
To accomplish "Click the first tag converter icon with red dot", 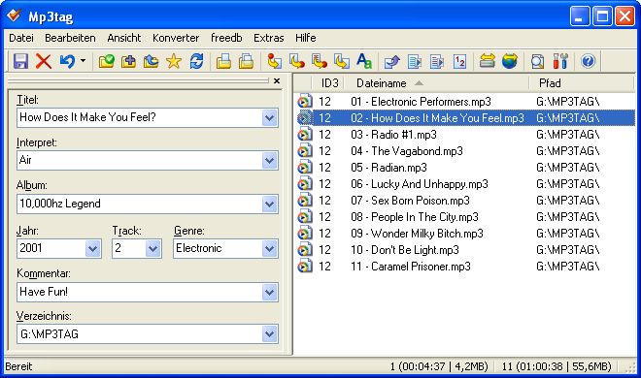I will pos(274,62).
